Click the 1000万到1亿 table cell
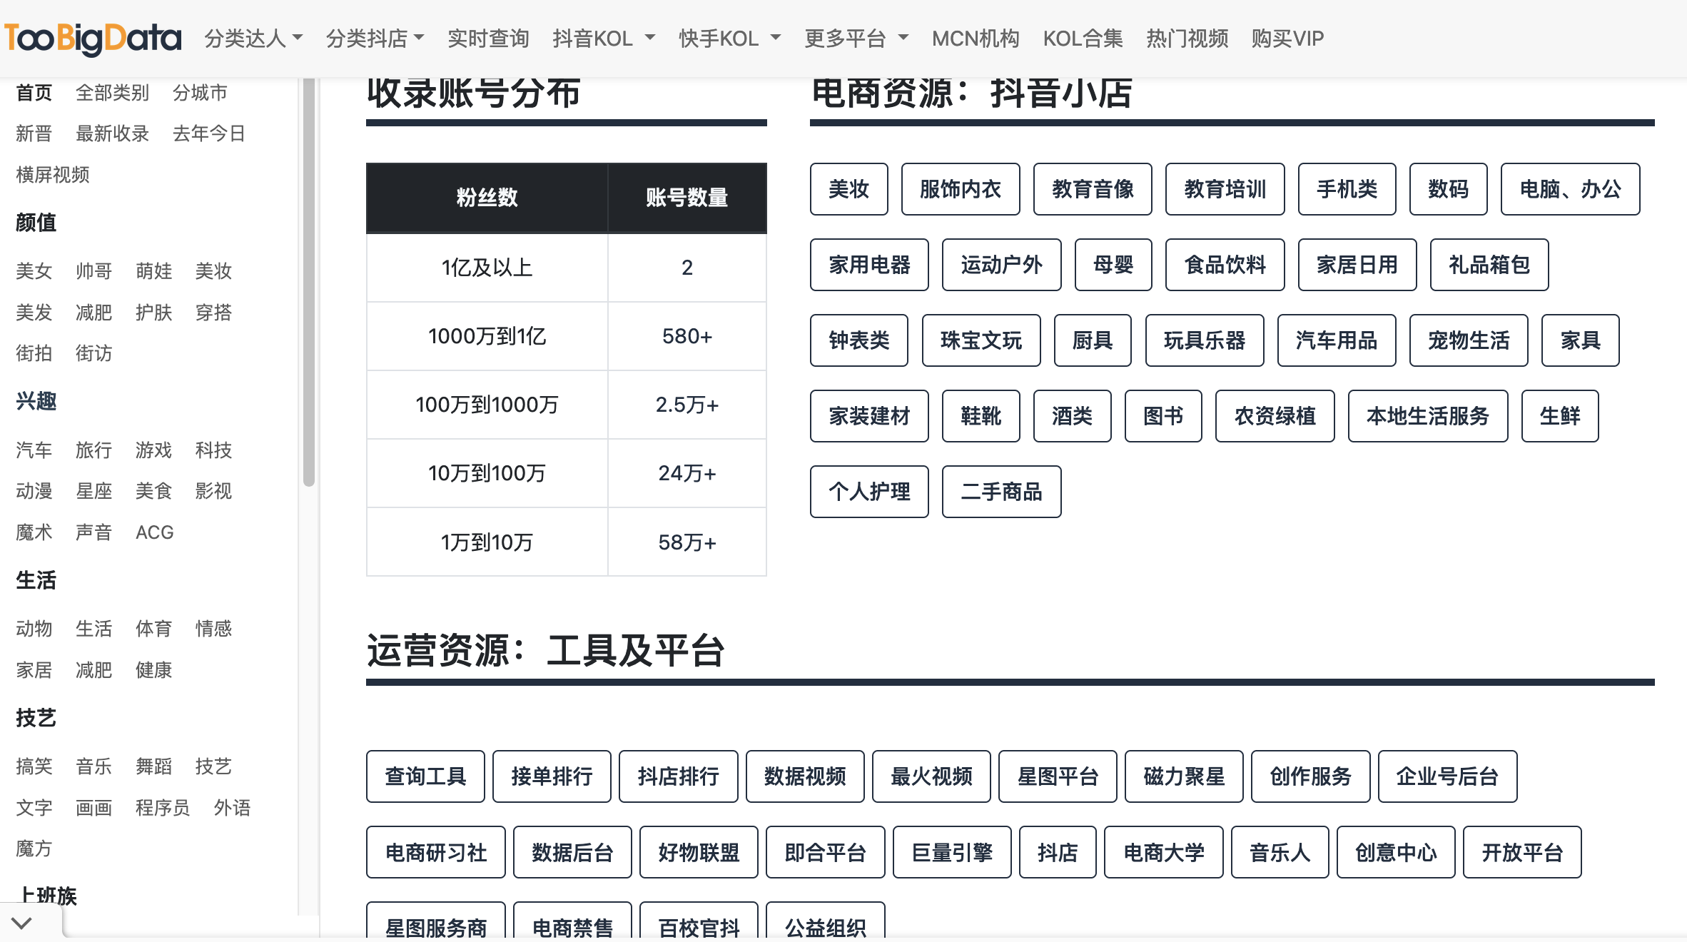 [487, 336]
